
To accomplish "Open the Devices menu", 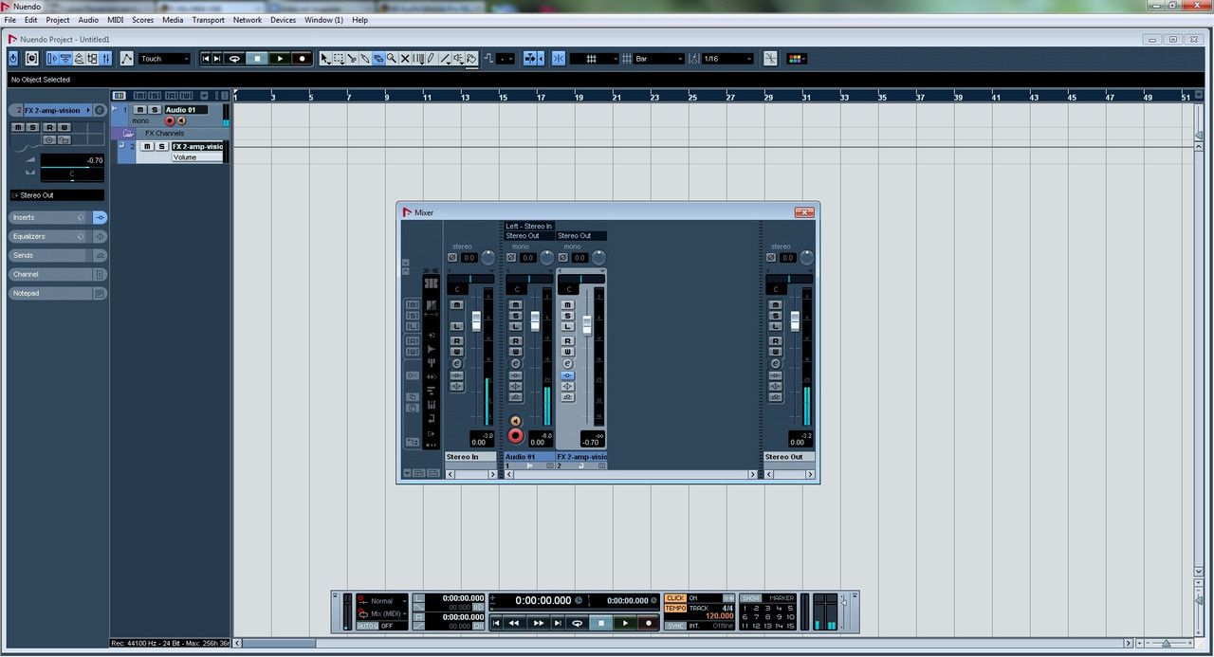I will pos(284,20).
